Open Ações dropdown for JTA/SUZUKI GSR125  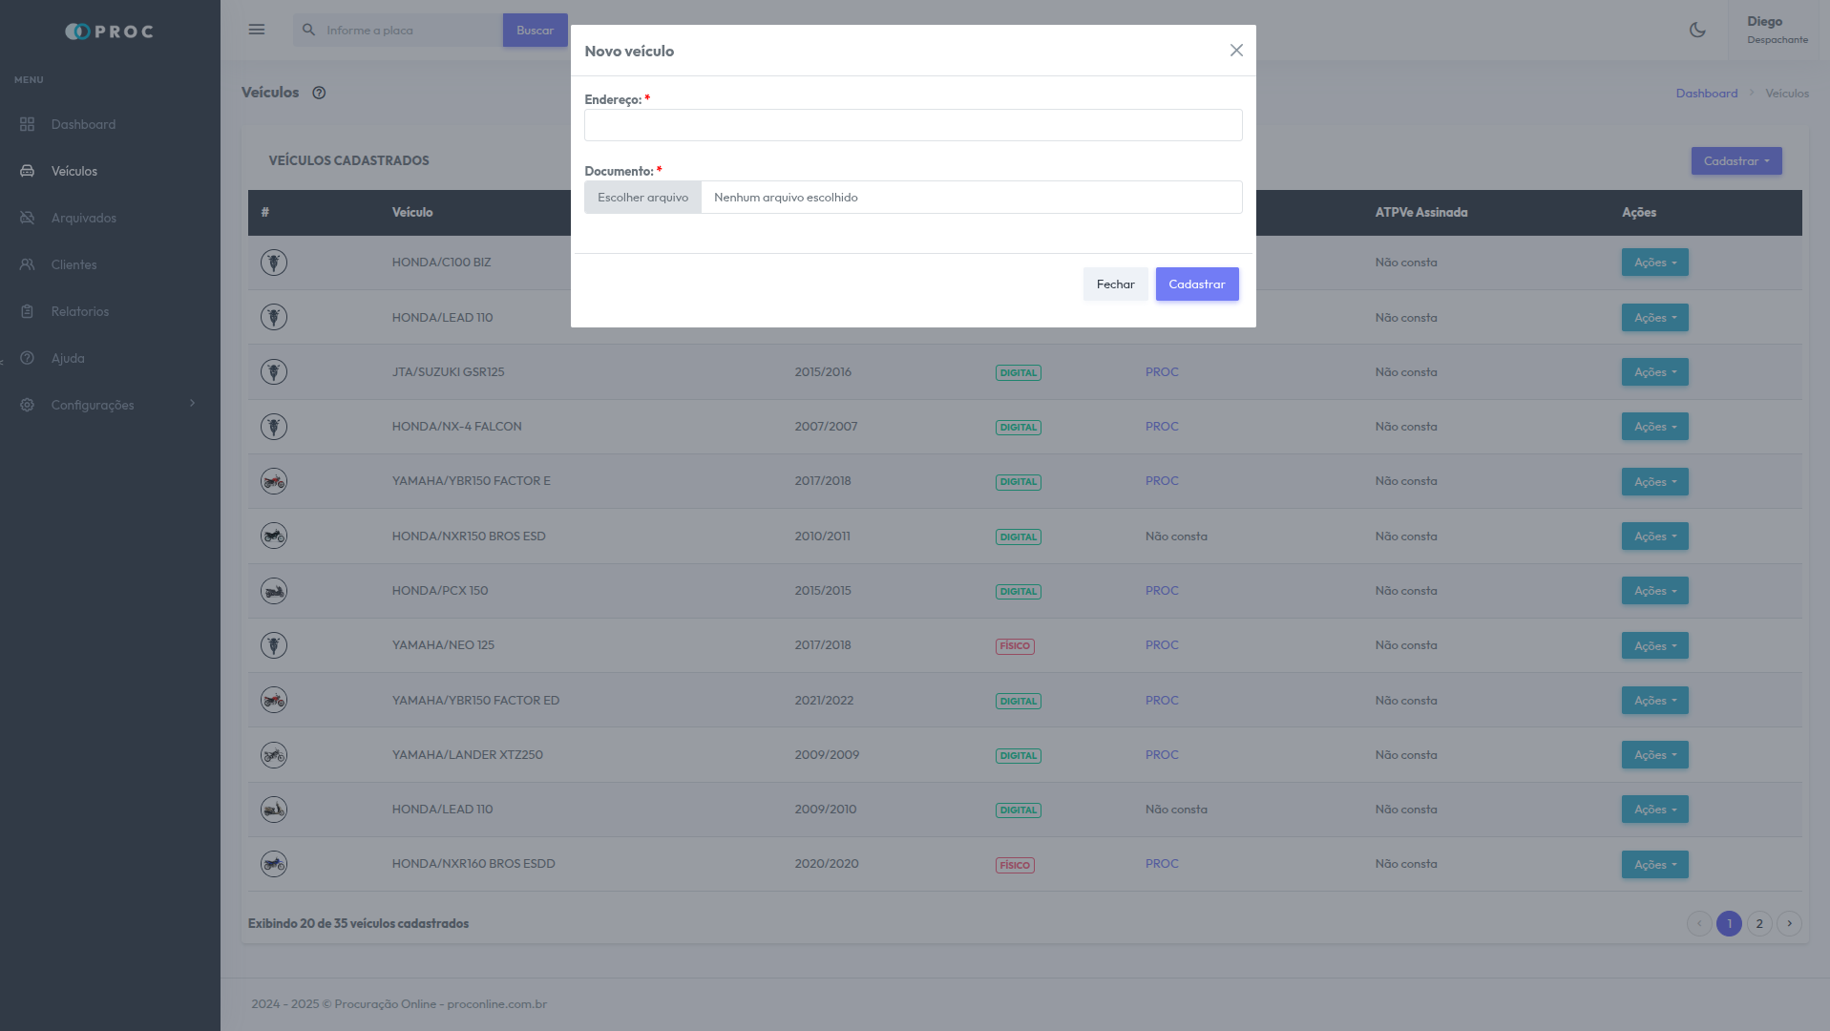1654,372
